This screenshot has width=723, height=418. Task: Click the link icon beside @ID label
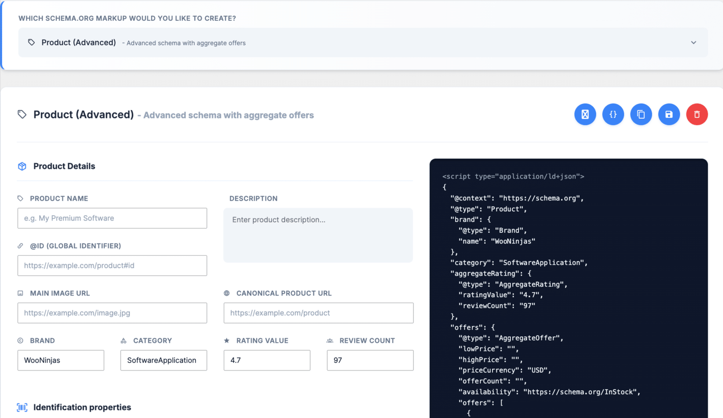[x=20, y=246]
